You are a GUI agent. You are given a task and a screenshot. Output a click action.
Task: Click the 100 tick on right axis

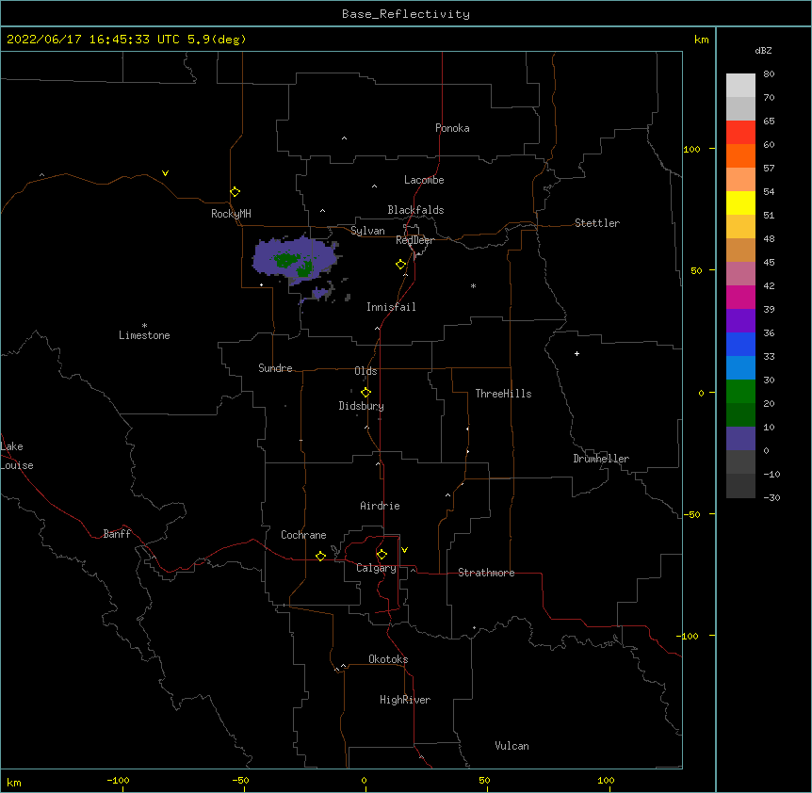tap(691, 149)
